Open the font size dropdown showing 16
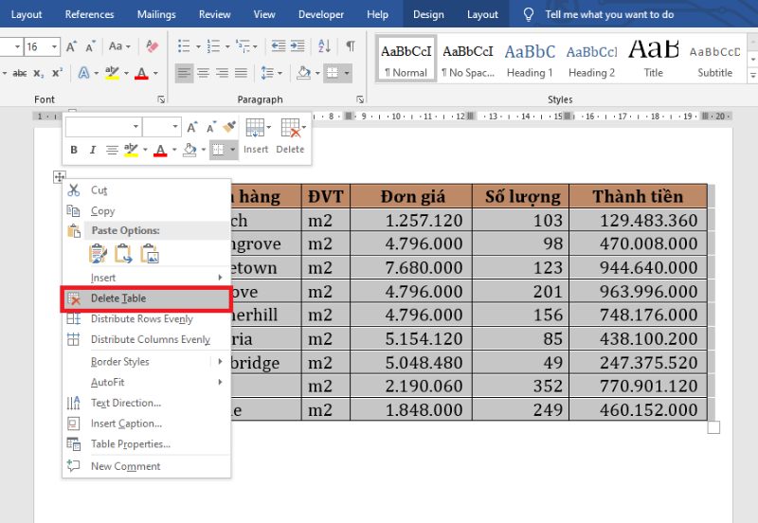This screenshot has height=523, width=758. coord(54,46)
